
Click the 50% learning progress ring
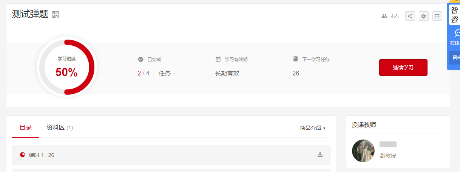point(66,67)
